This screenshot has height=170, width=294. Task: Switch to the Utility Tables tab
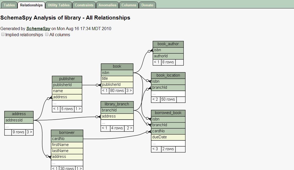click(x=59, y=5)
